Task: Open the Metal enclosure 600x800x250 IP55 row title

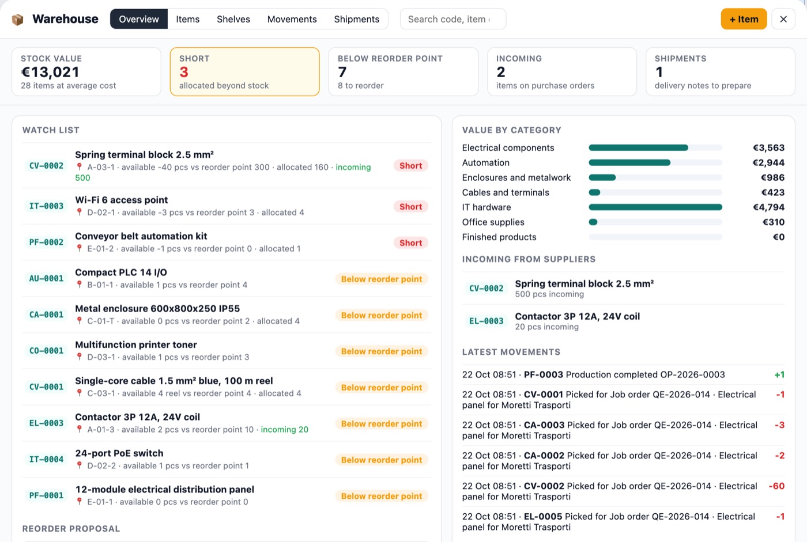Action: [x=157, y=309]
